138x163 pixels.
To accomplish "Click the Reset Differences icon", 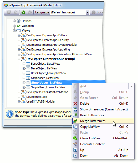I will (x=75, y=115).
